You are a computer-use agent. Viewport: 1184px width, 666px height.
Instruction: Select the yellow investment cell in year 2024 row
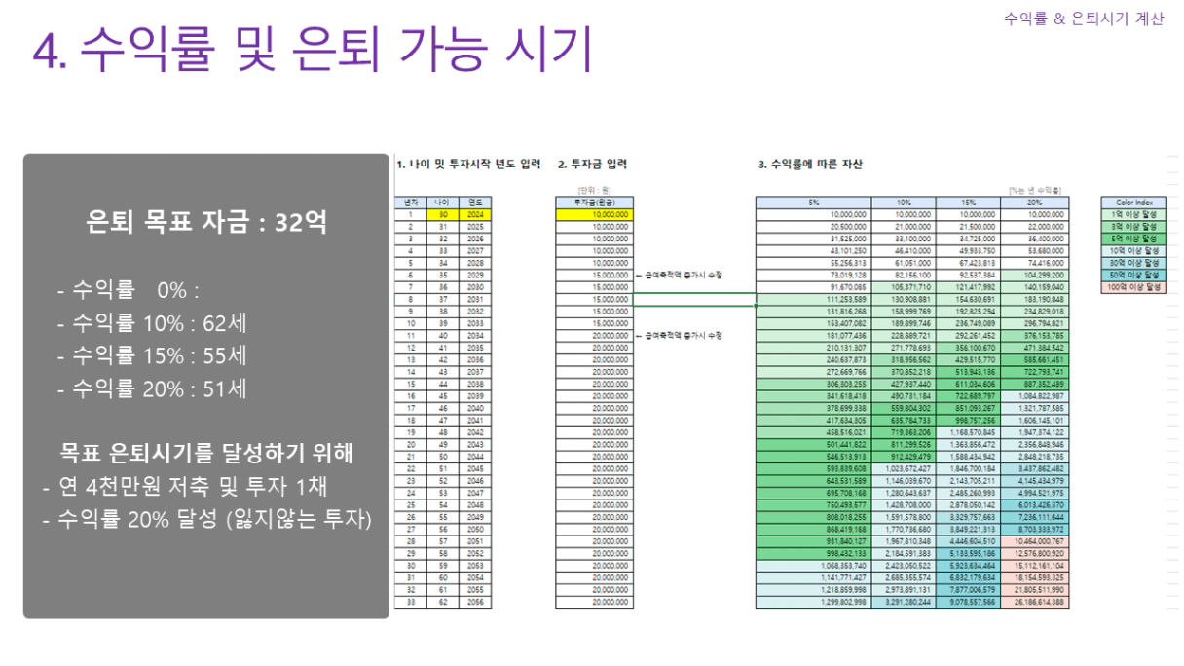tap(593, 213)
